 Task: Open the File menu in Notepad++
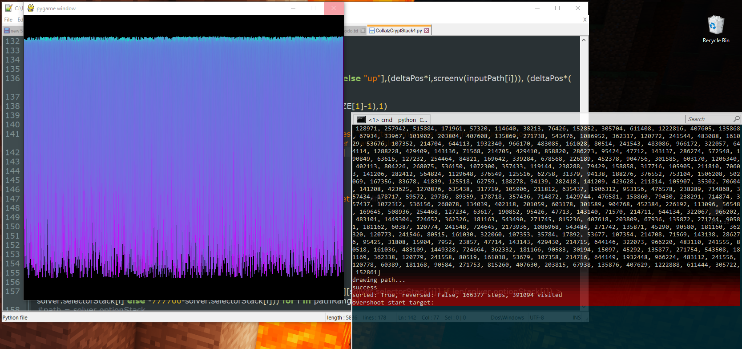(x=8, y=20)
